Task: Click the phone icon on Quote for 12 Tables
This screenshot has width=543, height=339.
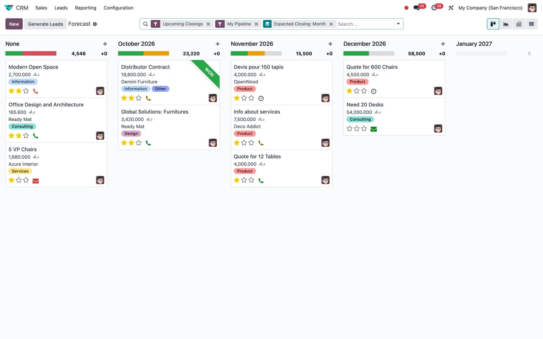Action: pyautogui.click(x=261, y=180)
